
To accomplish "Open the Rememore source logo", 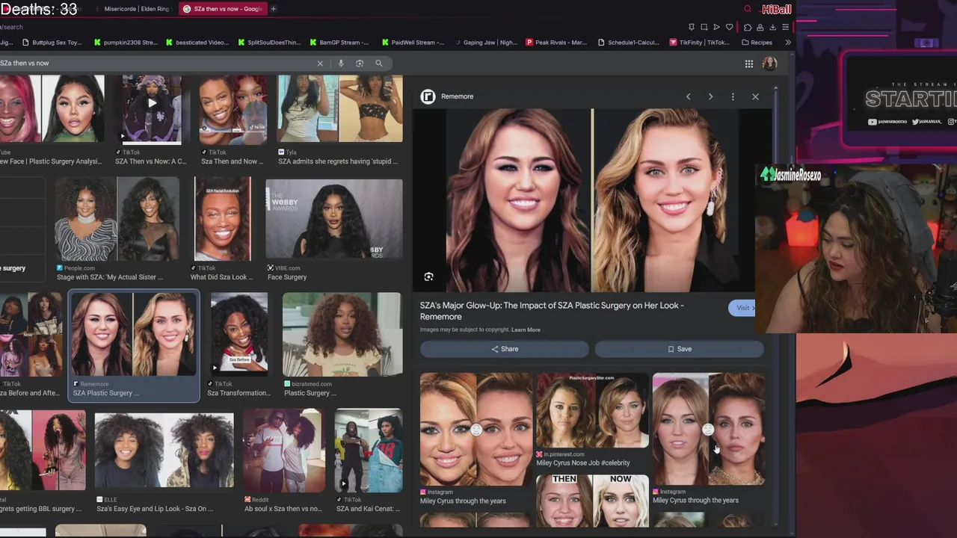I will 428,96.
